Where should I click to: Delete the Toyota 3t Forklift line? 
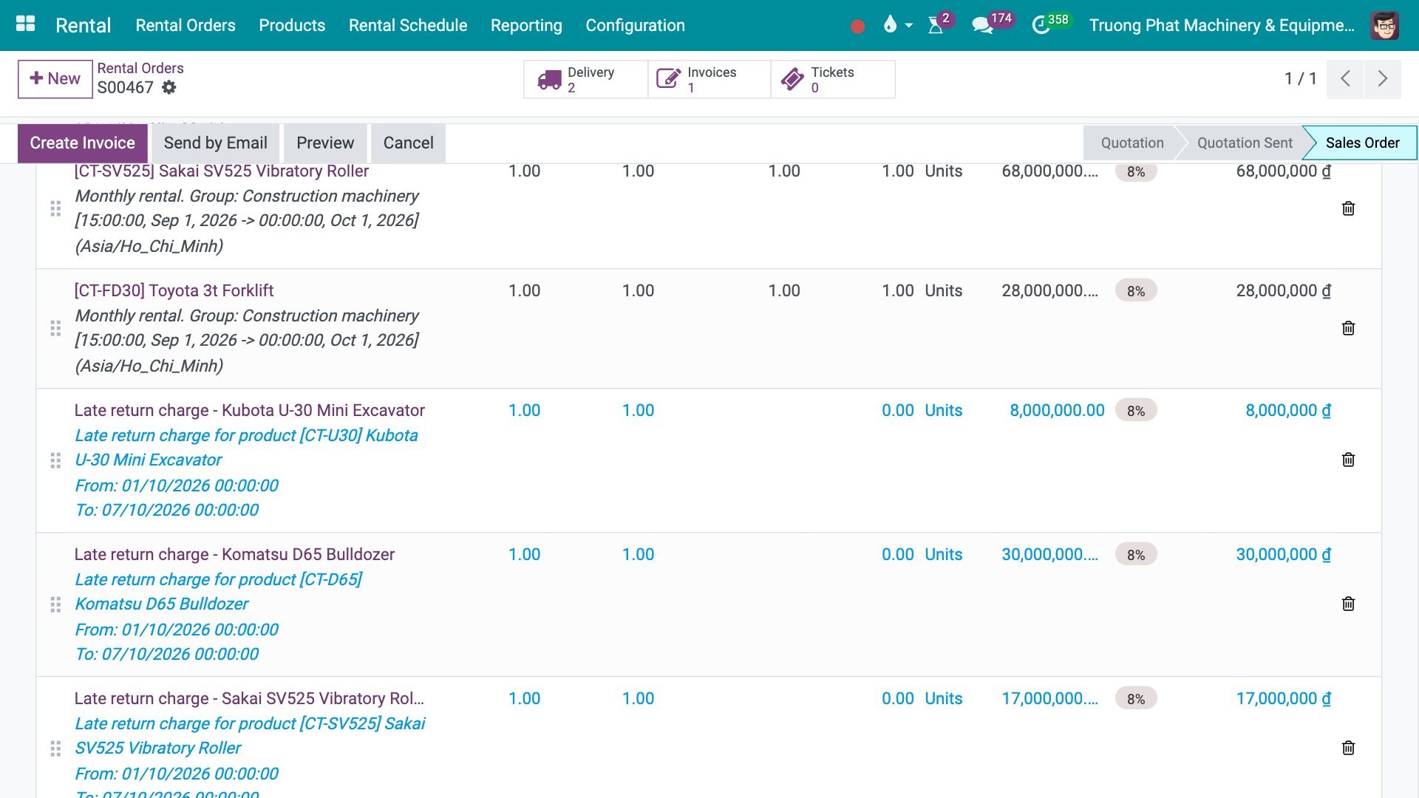[1348, 328]
